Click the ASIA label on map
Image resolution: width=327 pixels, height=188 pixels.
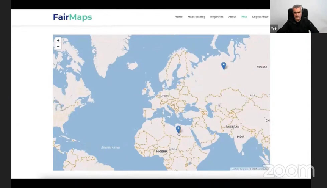[x=252, y=96]
